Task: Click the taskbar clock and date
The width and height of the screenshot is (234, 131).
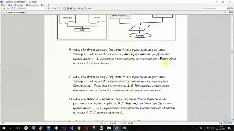Action: pyautogui.click(x=221, y=128)
